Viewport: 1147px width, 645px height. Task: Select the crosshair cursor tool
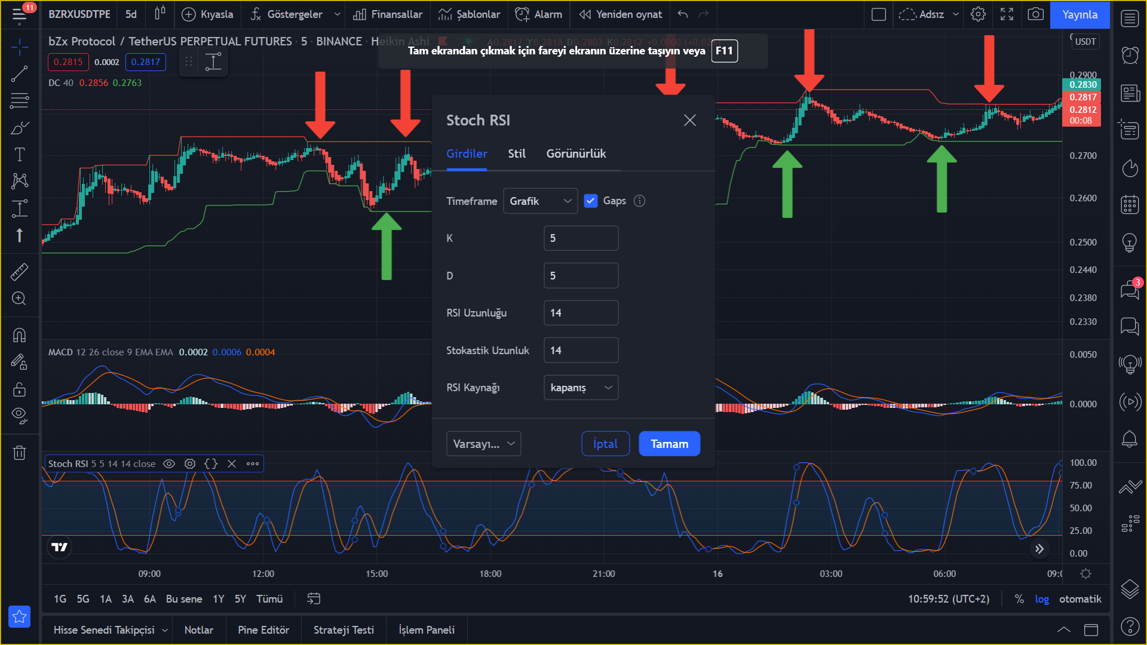(19, 47)
